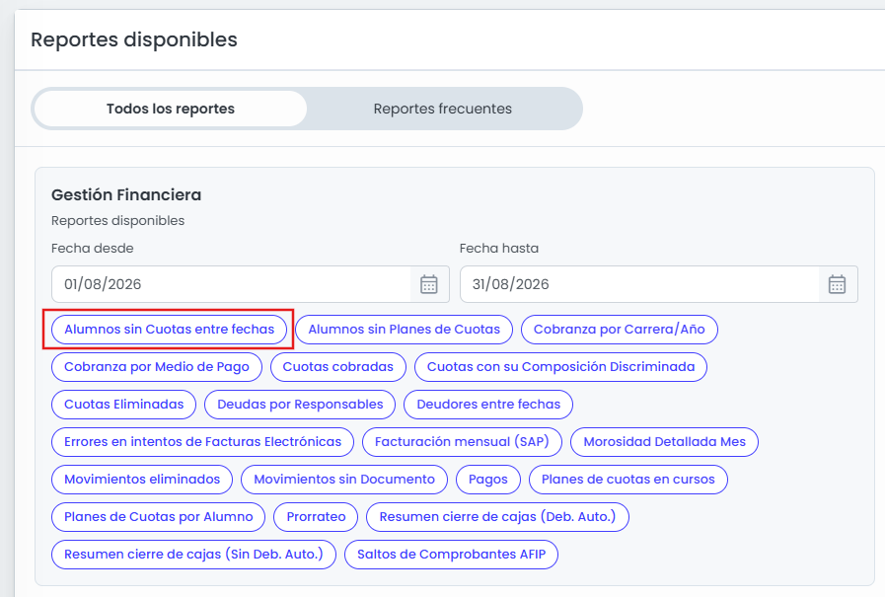Open Cobranza por Medio de Pago report

click(157, 367)
